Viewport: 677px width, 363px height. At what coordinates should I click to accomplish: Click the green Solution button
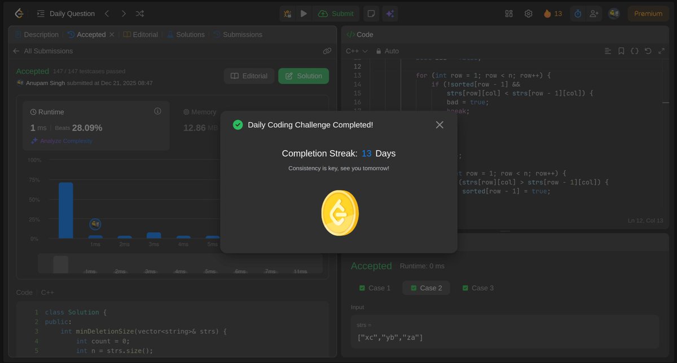coord(304,76)
